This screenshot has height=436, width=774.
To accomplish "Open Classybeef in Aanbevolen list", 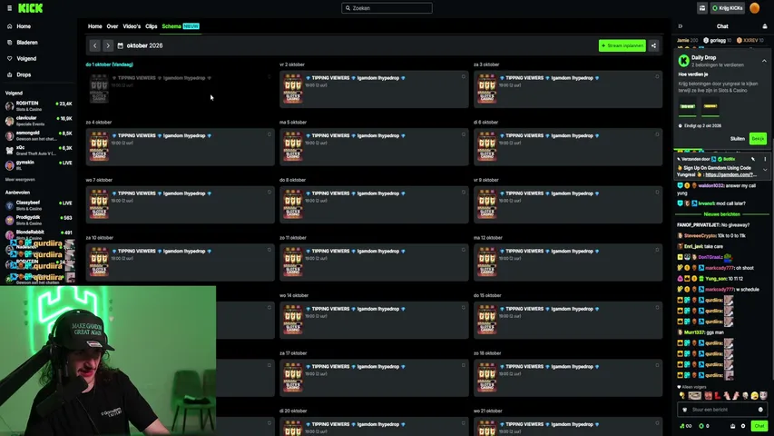I will (38, 205).
